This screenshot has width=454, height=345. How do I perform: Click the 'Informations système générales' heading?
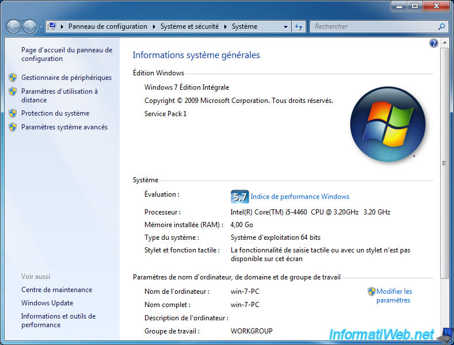[x=196, y=55]
